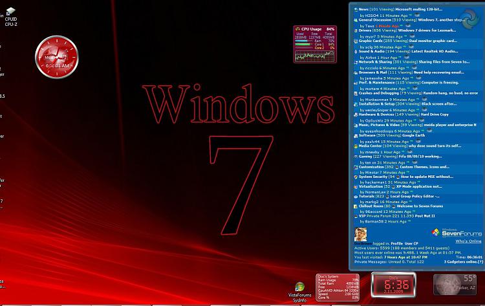Open the Network & Sharing forum link

coord(375,62)
